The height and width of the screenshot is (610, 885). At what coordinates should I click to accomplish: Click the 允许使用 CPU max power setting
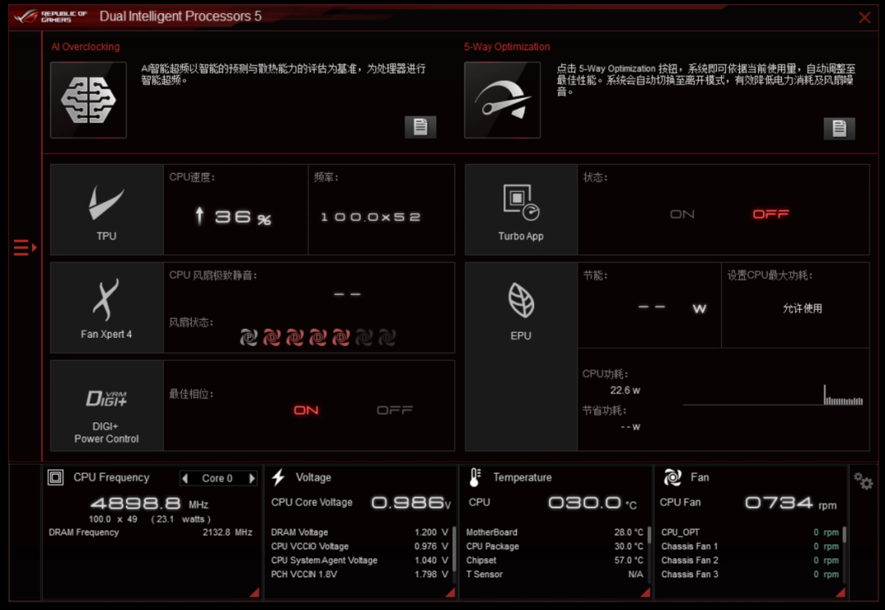tap(802, 308)
